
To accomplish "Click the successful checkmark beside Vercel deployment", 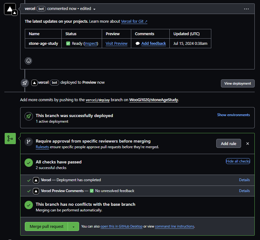I will pyautogui.click(x=29, y=180).
